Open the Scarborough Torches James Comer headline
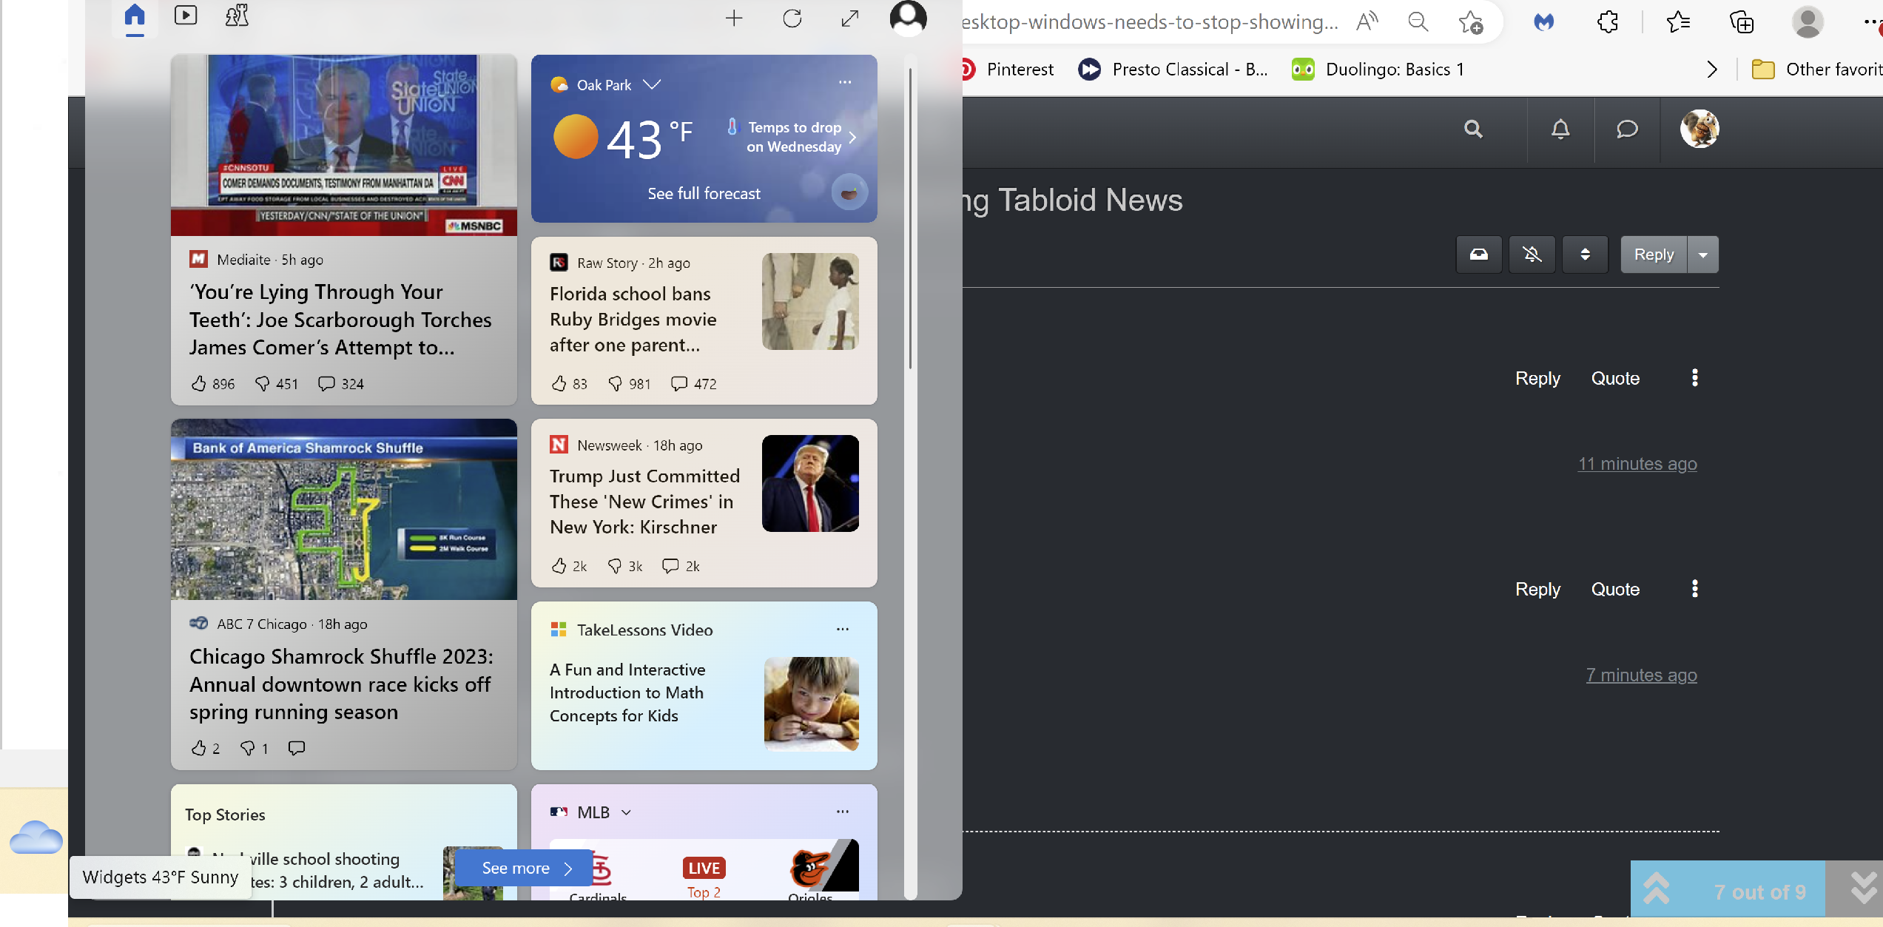The width and height of the screenshot is (1883, 927). coord(340,320)
